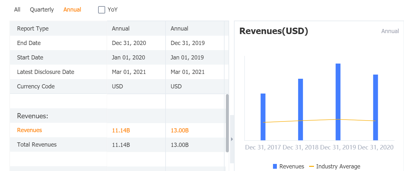Screen dimensions: 404x171
Task: Click the Annual label in chart header
Action: tap(390, 31)
